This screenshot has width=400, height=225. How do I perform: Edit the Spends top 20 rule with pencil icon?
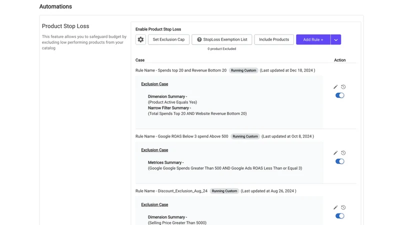335,87
